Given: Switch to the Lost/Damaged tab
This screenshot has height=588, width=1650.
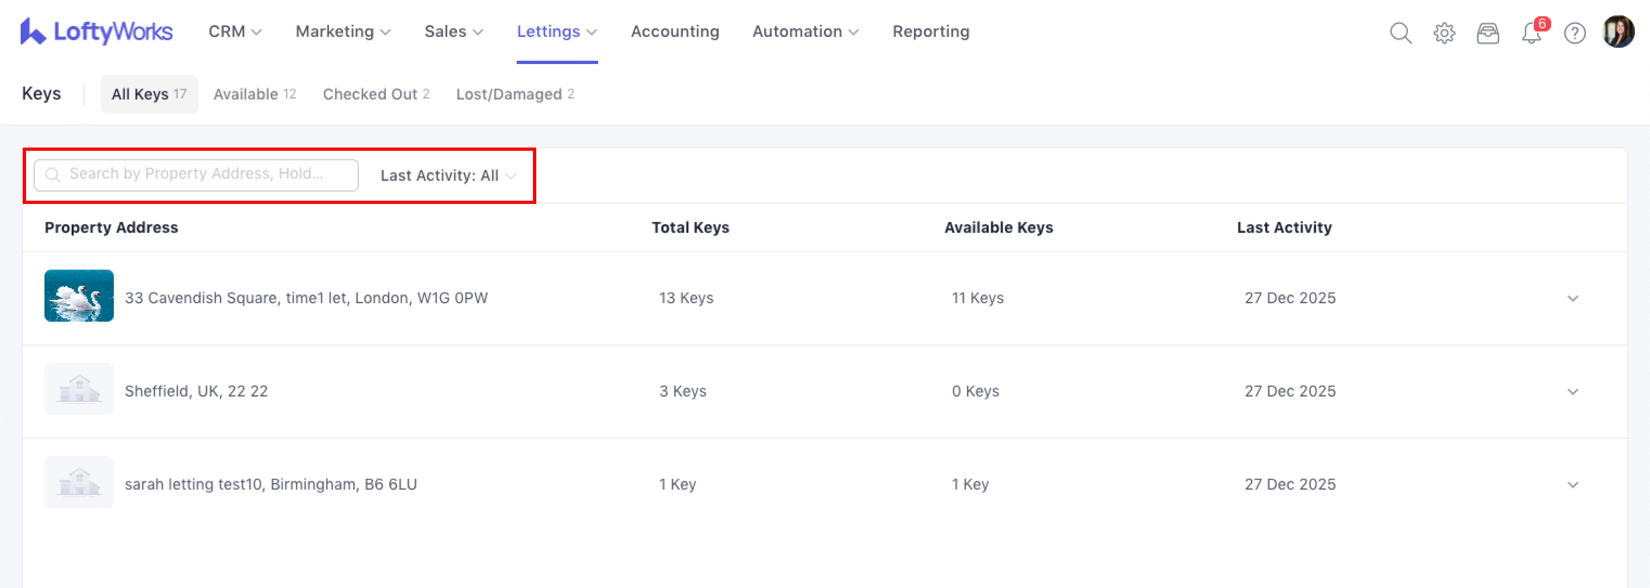Looking at the screenshot, I should (x=515, y=94).
